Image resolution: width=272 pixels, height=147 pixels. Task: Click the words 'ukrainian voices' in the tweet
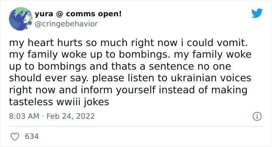(211, 78)
